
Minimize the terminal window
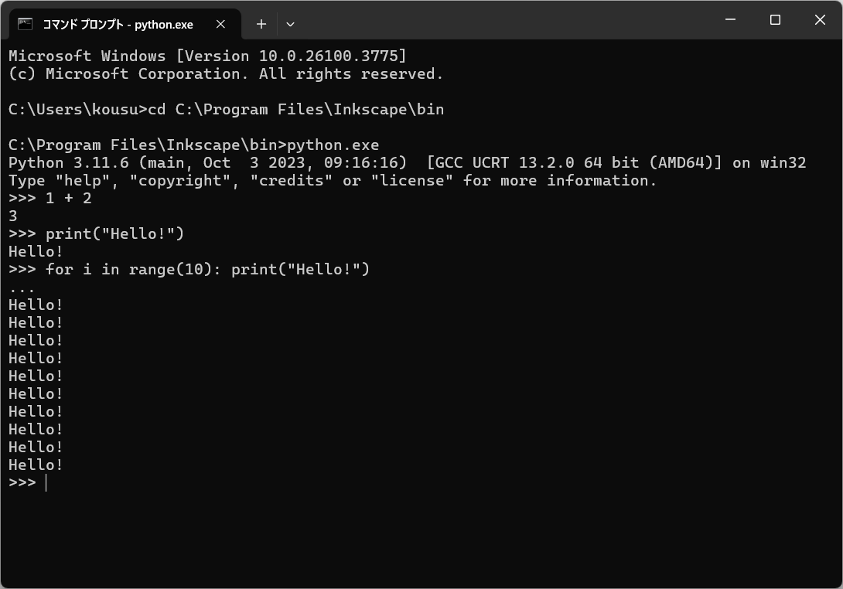point(730,20)
